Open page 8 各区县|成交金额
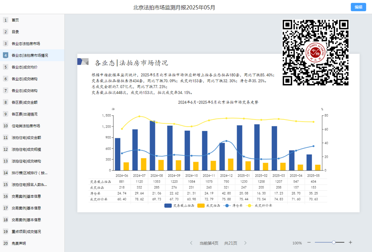The image size is (372, 252). point(32,102)
